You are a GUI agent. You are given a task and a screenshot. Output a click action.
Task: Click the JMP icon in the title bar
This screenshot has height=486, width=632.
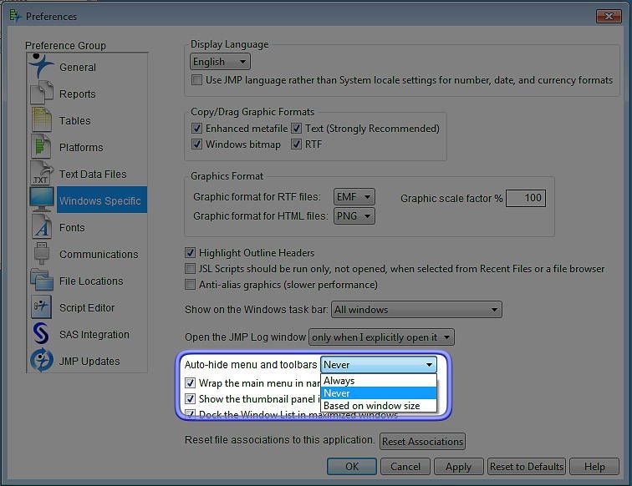click(15, 16)
